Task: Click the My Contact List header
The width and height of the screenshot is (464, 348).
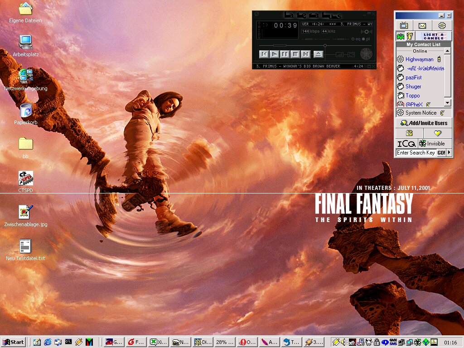Action: tap(424, 44)
